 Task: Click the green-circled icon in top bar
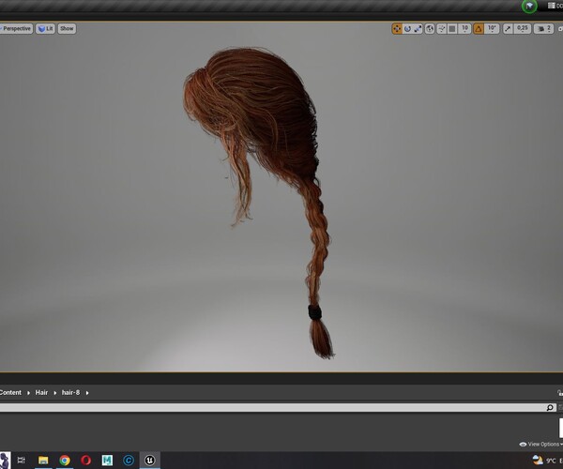point(529,7)
